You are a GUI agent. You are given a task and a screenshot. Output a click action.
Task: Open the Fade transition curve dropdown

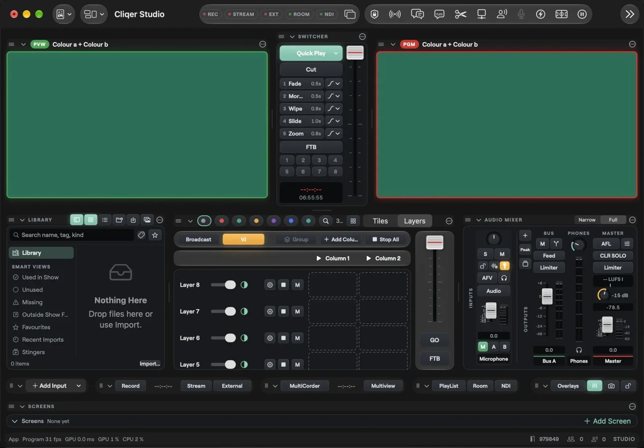(x=334, y=84)
